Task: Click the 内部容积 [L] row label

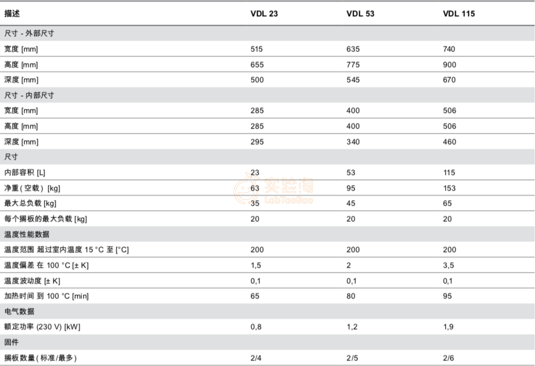Action: [25, 173]
